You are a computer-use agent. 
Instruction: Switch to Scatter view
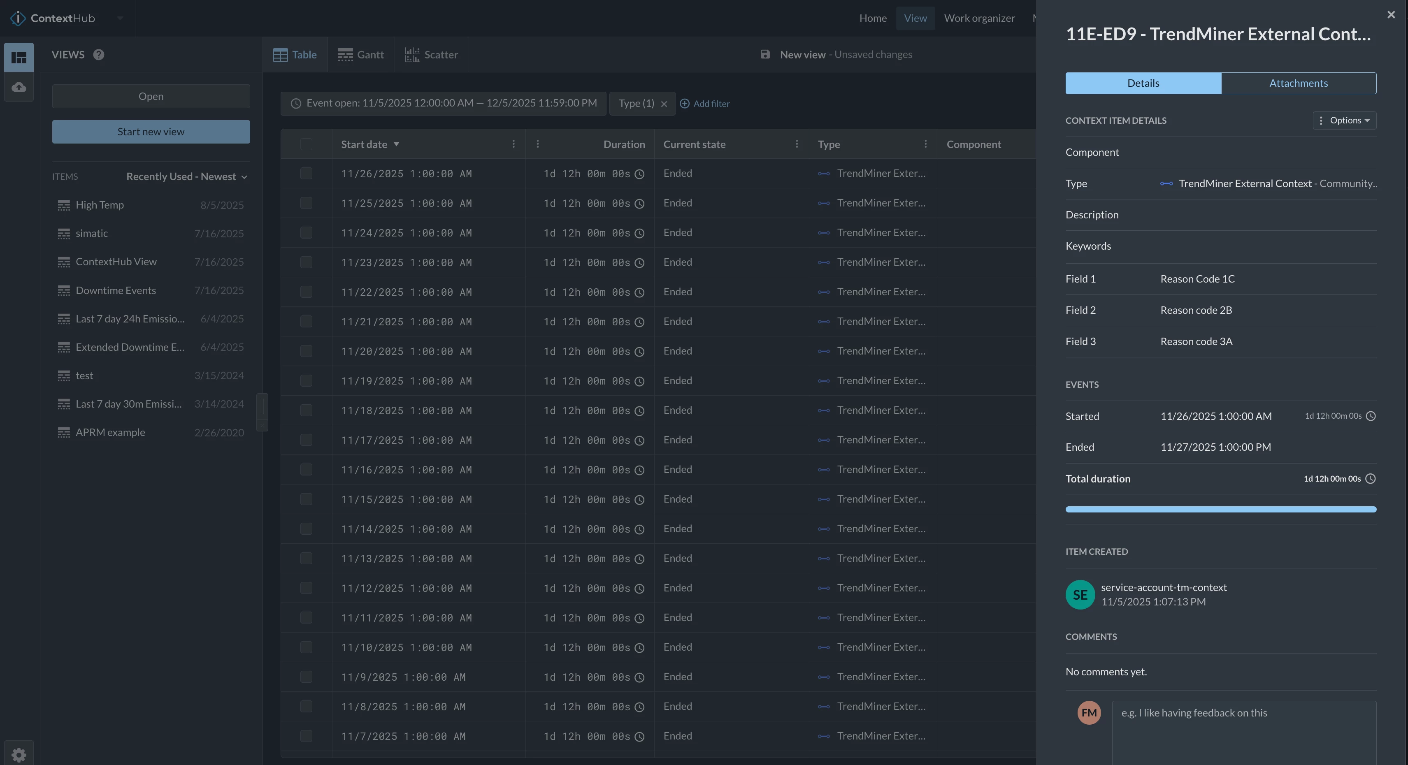pyautogui.click(x=431, y=55)
